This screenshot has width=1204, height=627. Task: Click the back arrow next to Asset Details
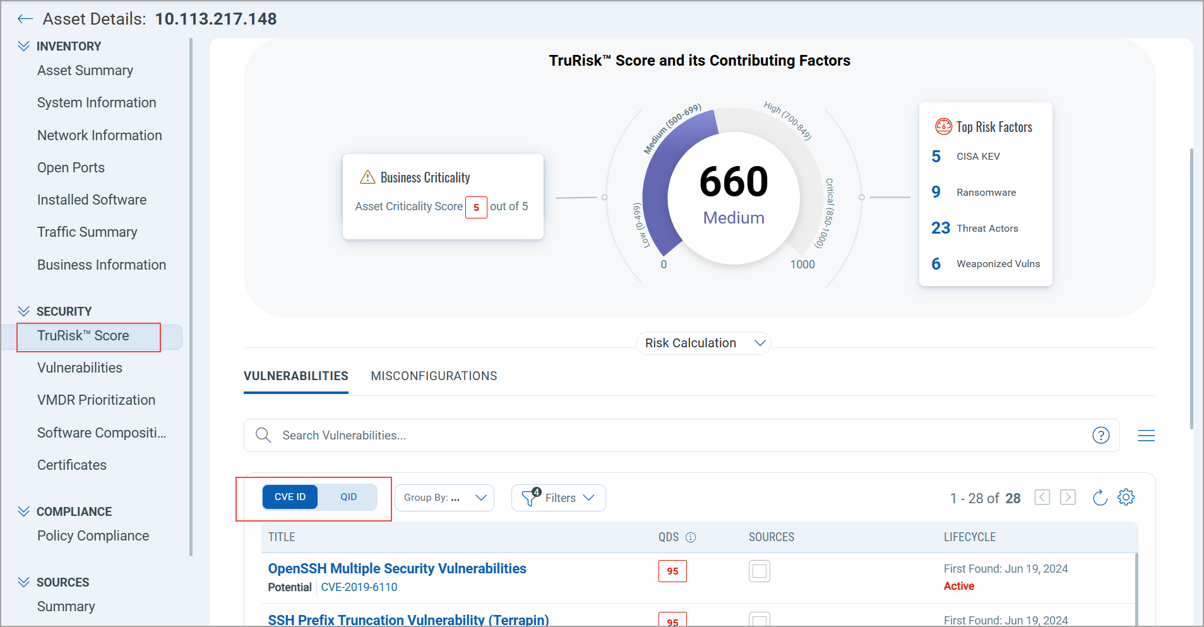coord(25,19)
